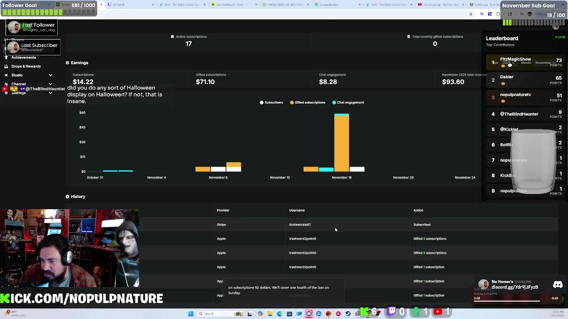The image size is (568, 319).
Task: Switch to the Kicklet.app browser tab
Action: click(x=484, y=4)
